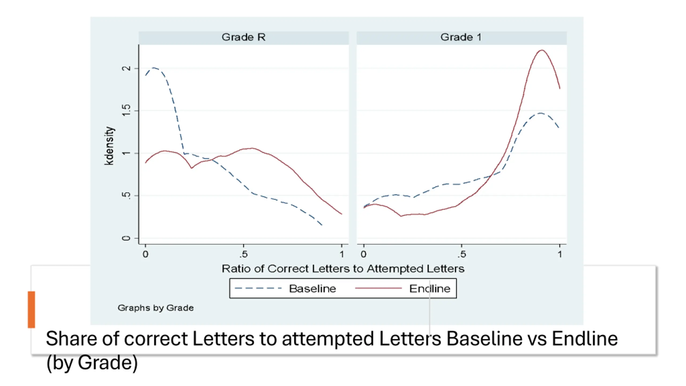This screenshot has height=386, width=686.
Task: Click the 2 tick label on y-axis
Action: 126,68
